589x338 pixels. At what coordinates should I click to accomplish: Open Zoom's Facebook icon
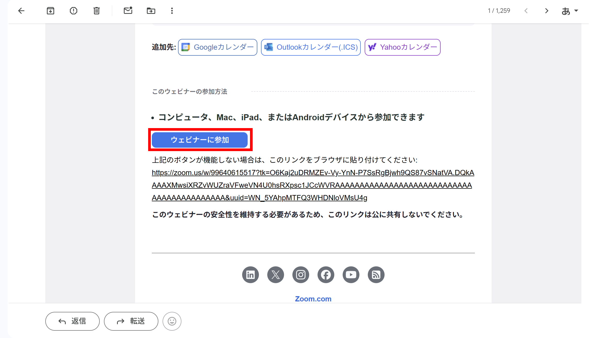326,275
